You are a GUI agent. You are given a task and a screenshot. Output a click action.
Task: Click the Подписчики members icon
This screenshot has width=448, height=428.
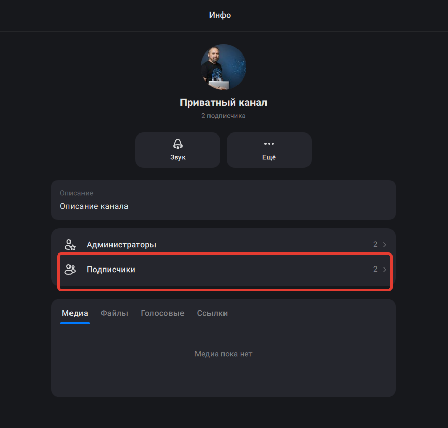(x=70, y=269)
